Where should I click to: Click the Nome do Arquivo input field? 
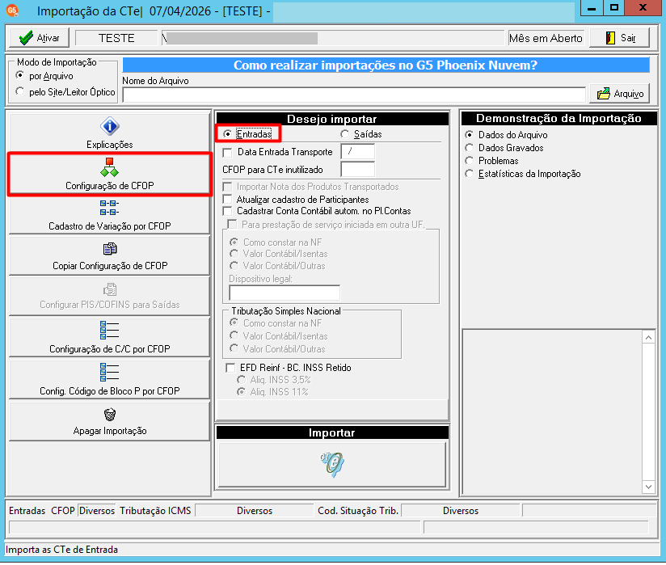pyautogui.click(x=354, y=95)
